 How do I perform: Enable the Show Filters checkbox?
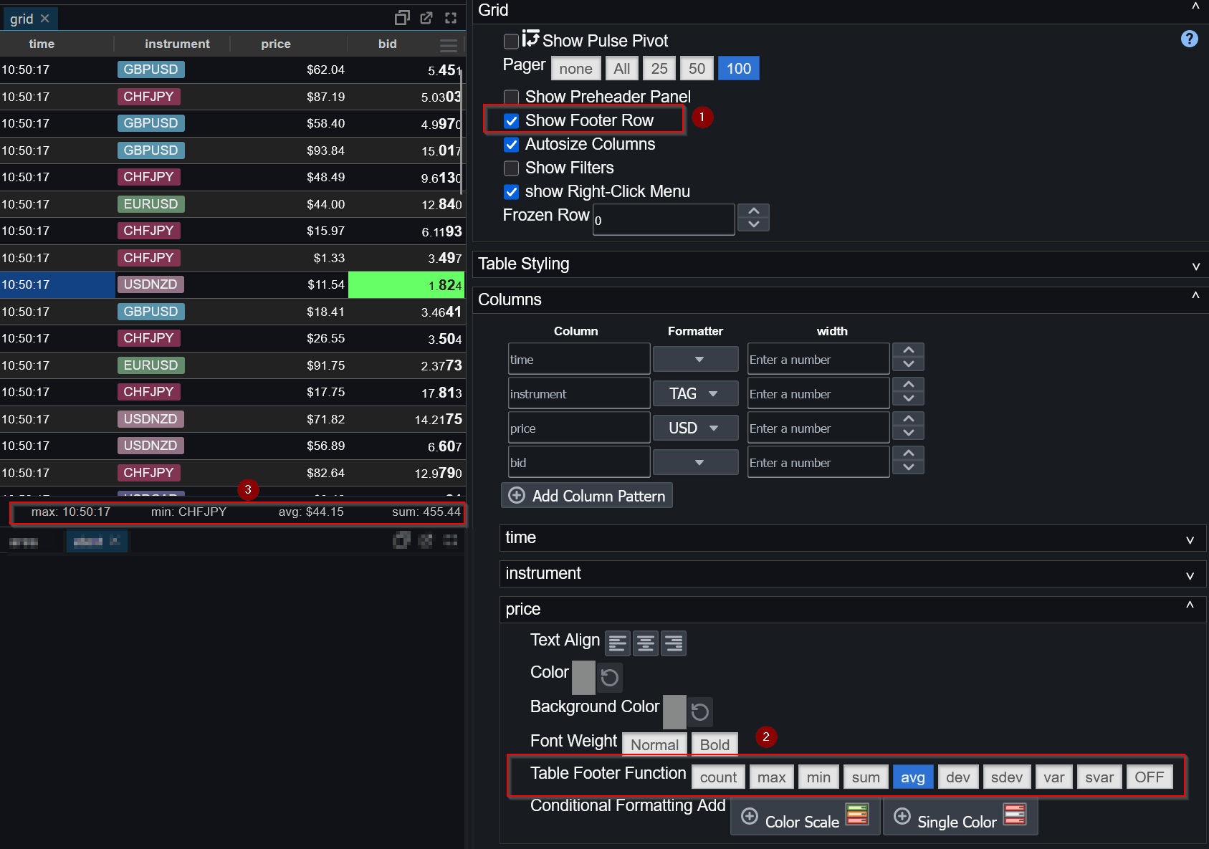(x=512, y=168)
